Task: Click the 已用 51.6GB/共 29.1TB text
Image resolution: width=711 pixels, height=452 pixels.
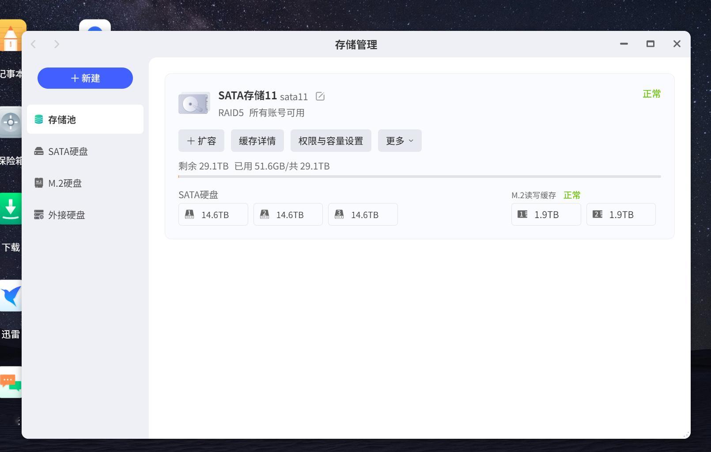Action: [x=282, y=166]
